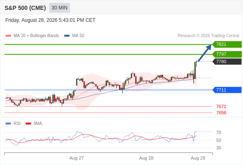This screenshot has width=243, height=165.
Task: Click the green 7821 resistance label
Action: pyautogui.click(x=227, y=45)
